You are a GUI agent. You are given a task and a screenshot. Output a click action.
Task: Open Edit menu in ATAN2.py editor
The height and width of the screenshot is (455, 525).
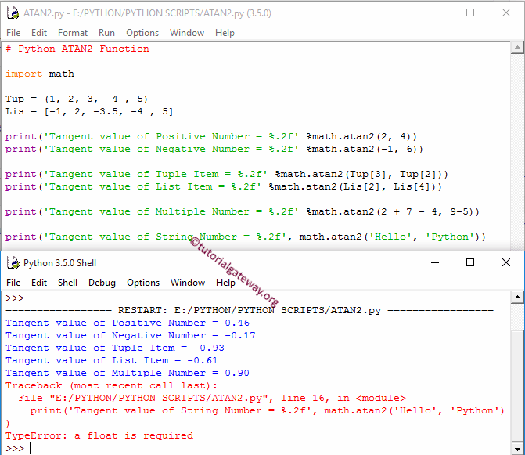(39, 33)
